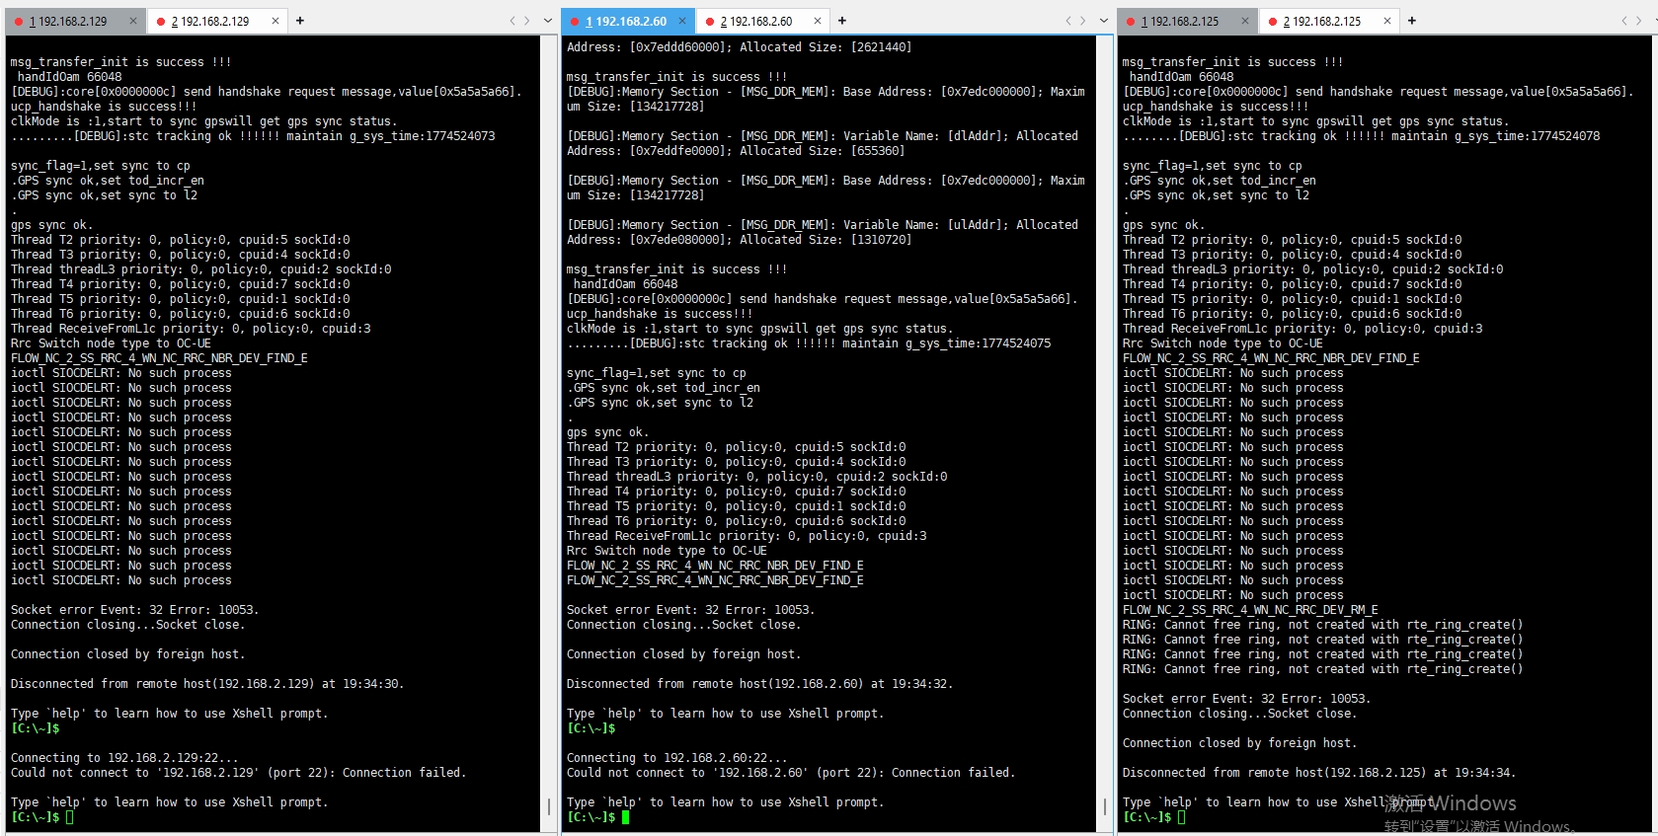The width and height of the screenshot is (1658, 836).
Task: Add new tab in 192.168.2.60 pane
Action: coord(842,21)
